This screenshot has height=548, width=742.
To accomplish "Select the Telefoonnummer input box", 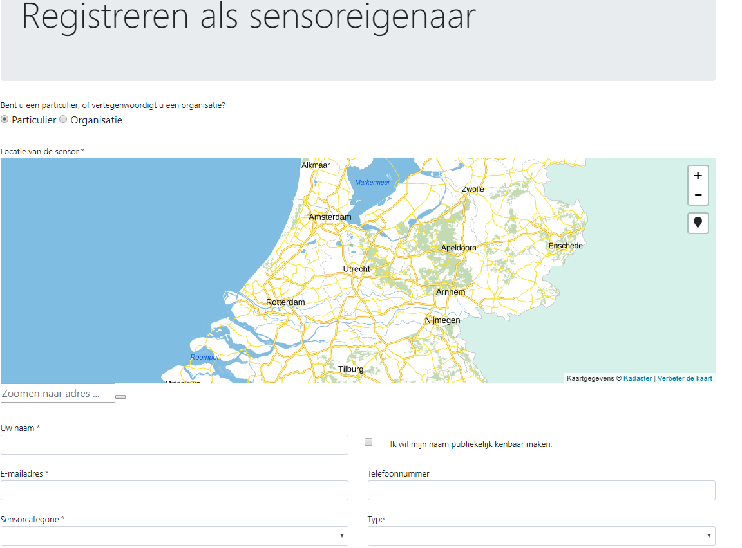I will click(541, 490).
